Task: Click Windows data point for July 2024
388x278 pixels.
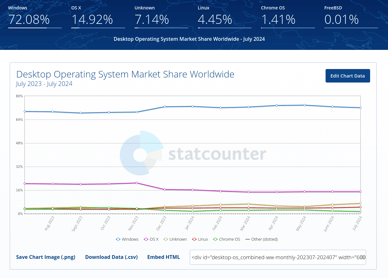Action: (x=360, y=108)
